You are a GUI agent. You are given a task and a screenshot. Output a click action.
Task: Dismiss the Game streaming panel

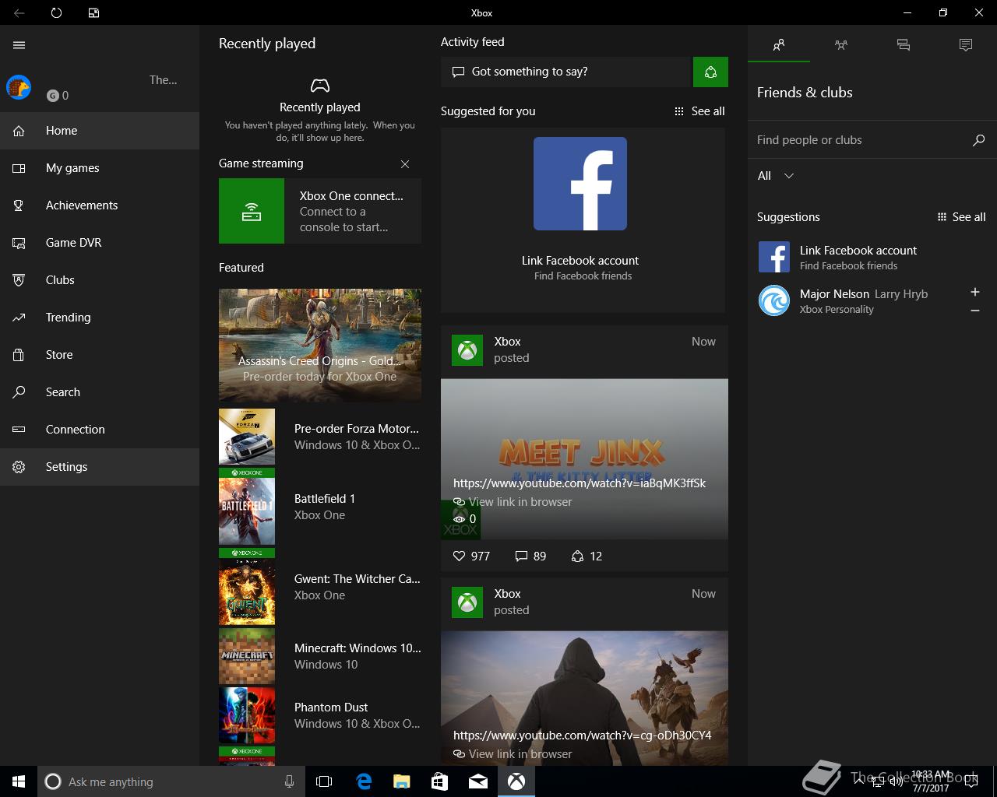[x=405, y=164]
